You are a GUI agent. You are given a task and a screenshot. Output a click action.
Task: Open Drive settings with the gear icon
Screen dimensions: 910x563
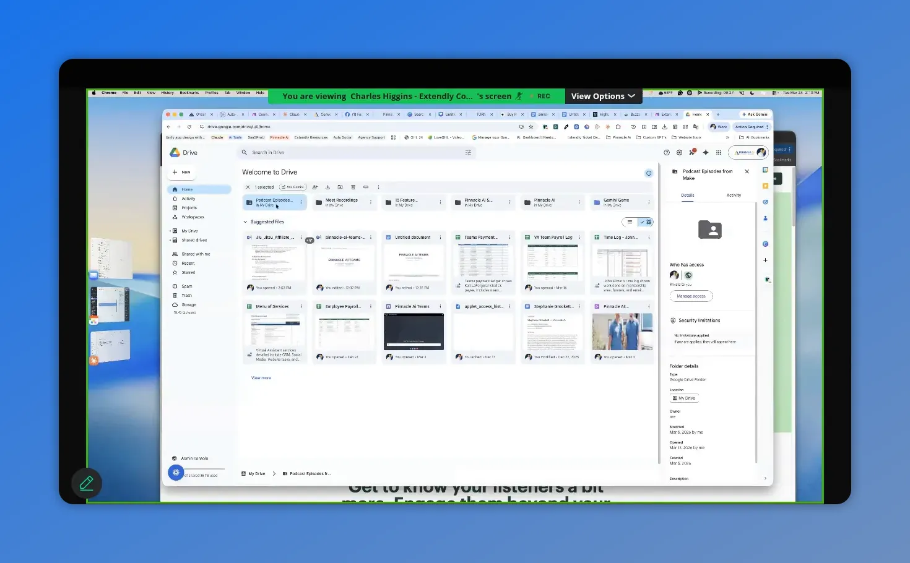(x=679, y=152)
